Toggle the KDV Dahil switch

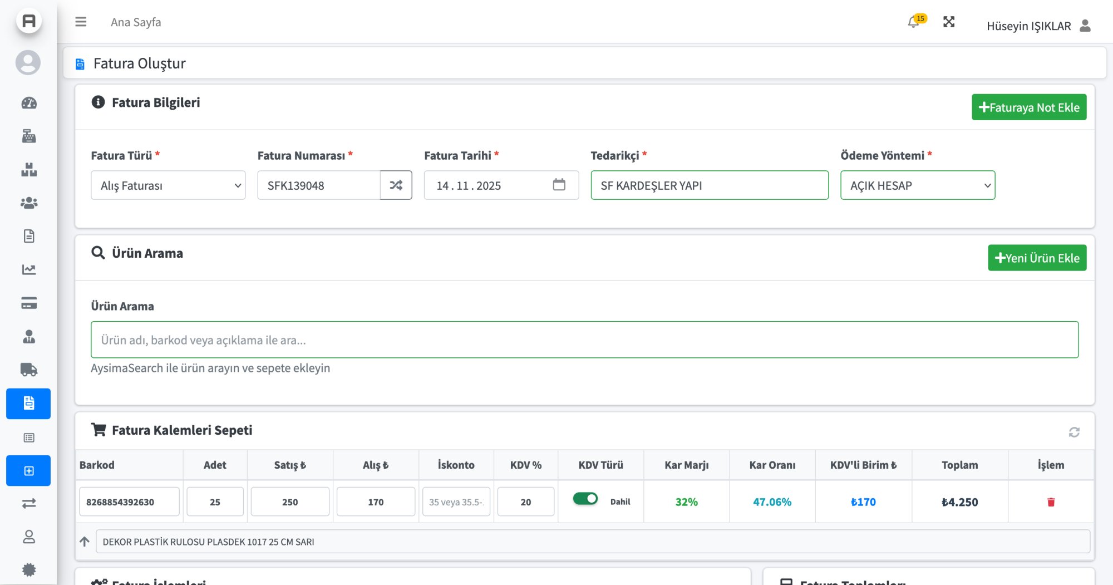(x=585, y=499)
